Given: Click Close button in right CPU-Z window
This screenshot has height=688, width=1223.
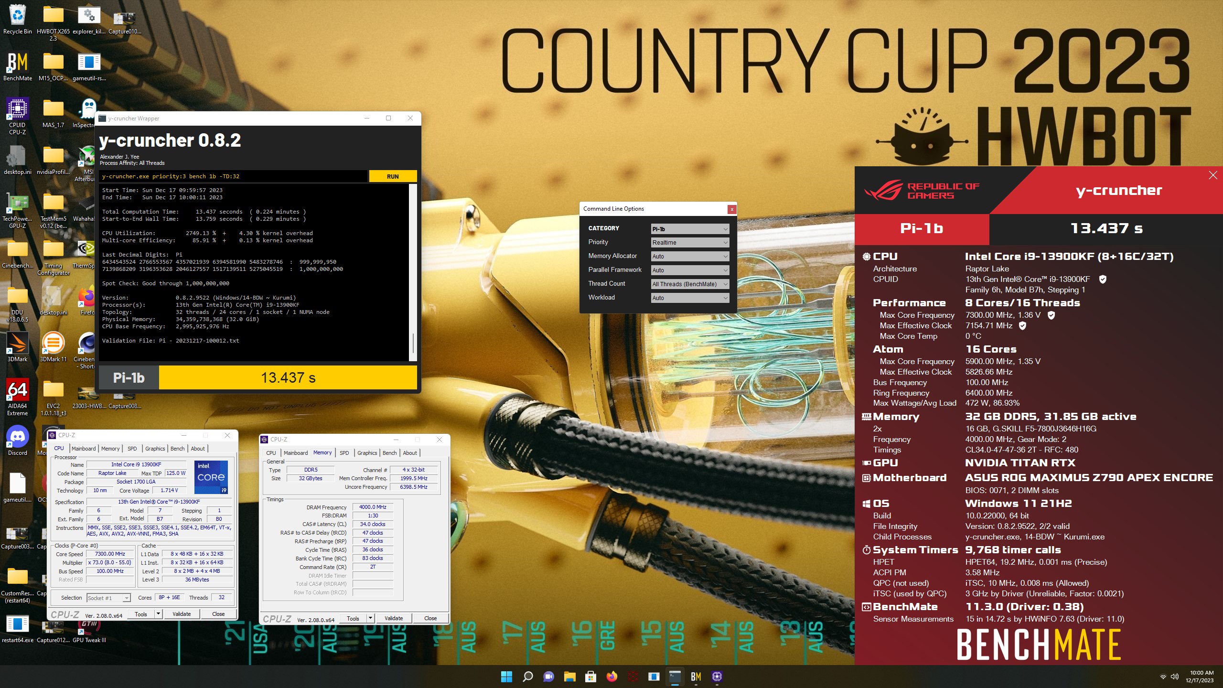Looking at the screenshot, I should (x=430, y=618).
